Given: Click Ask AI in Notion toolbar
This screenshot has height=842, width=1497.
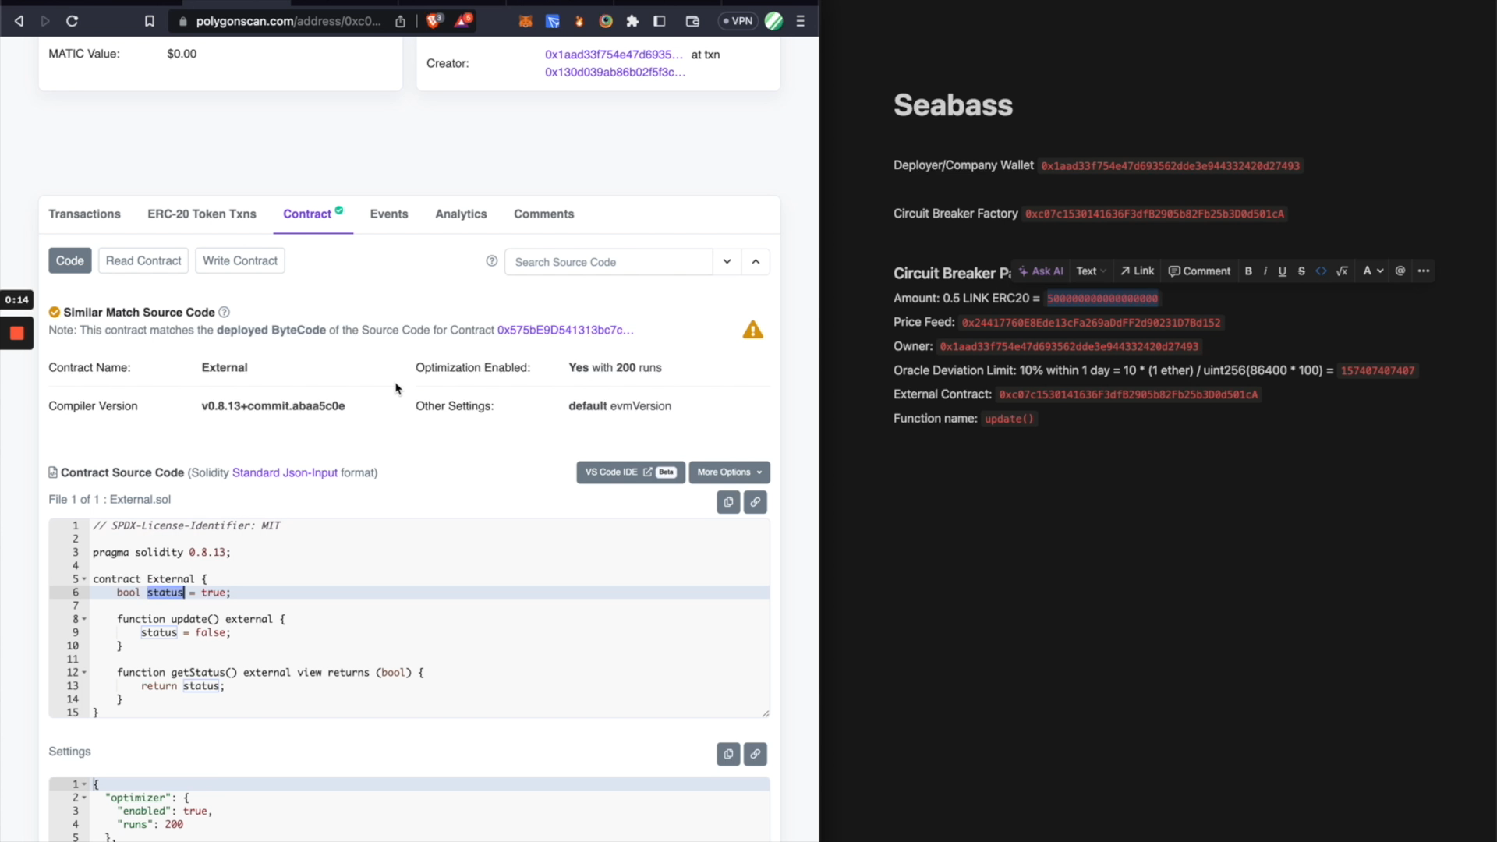Looking at the screenshot, I should point(1041,271).
